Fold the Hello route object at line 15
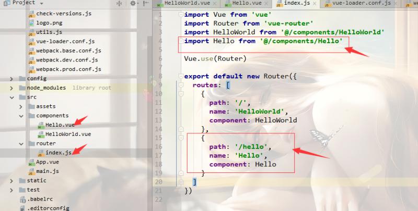 tap(181, 138)
